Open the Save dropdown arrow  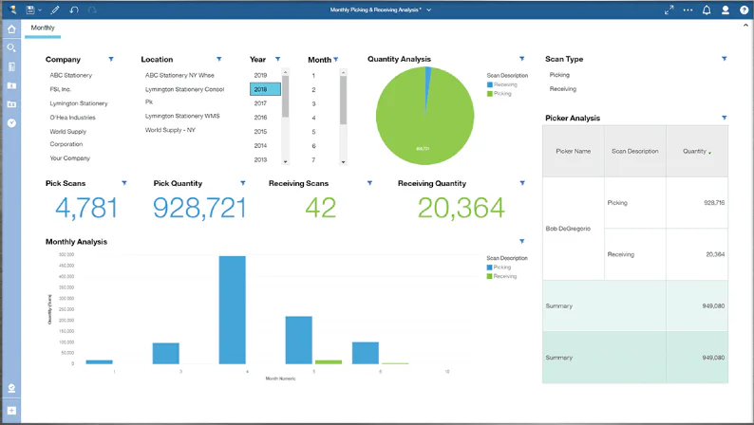[x=40, y=9]
